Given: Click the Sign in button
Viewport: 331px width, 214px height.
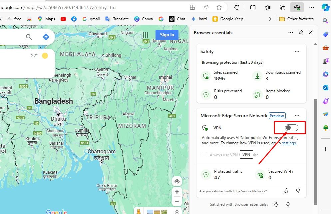Looking at the screenshot, I should point(167,35).
